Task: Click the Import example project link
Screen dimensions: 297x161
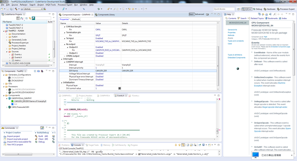Action: coord(17,139)
